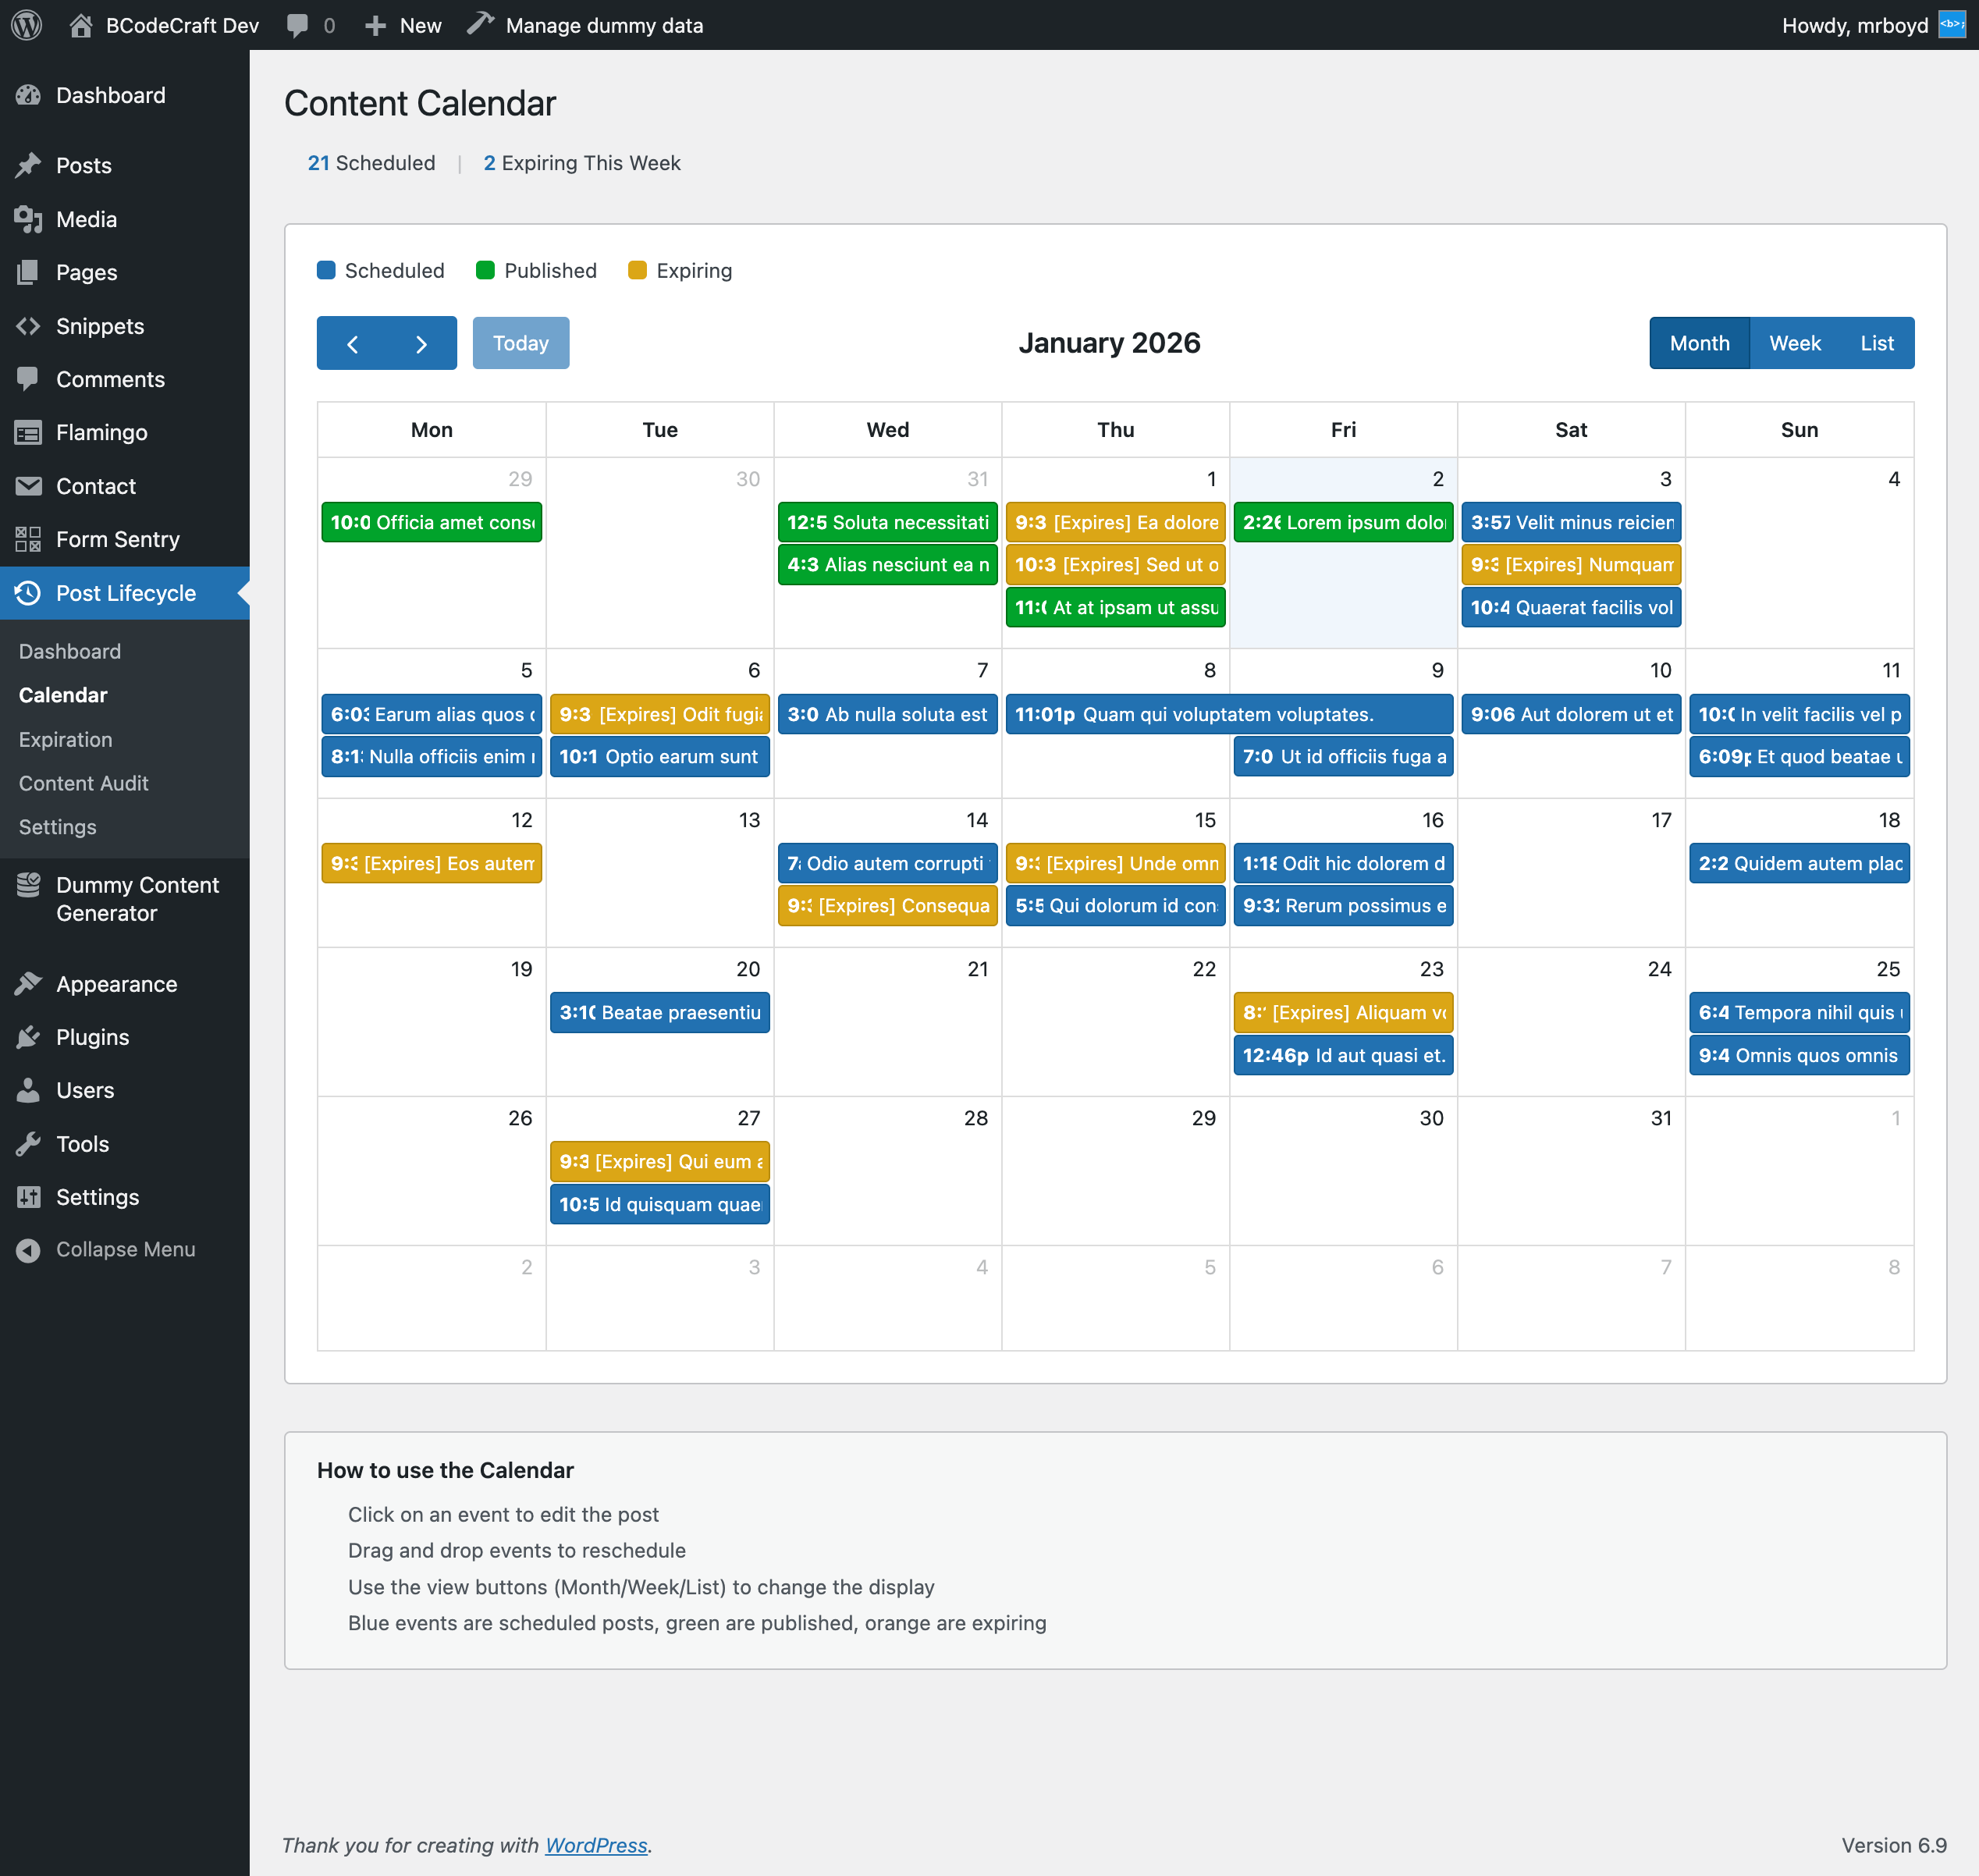Viewport: 1979px width, 1876px height.
Task: Open the Lorem ipsum event on January 2
Action: click(1343, 521)
